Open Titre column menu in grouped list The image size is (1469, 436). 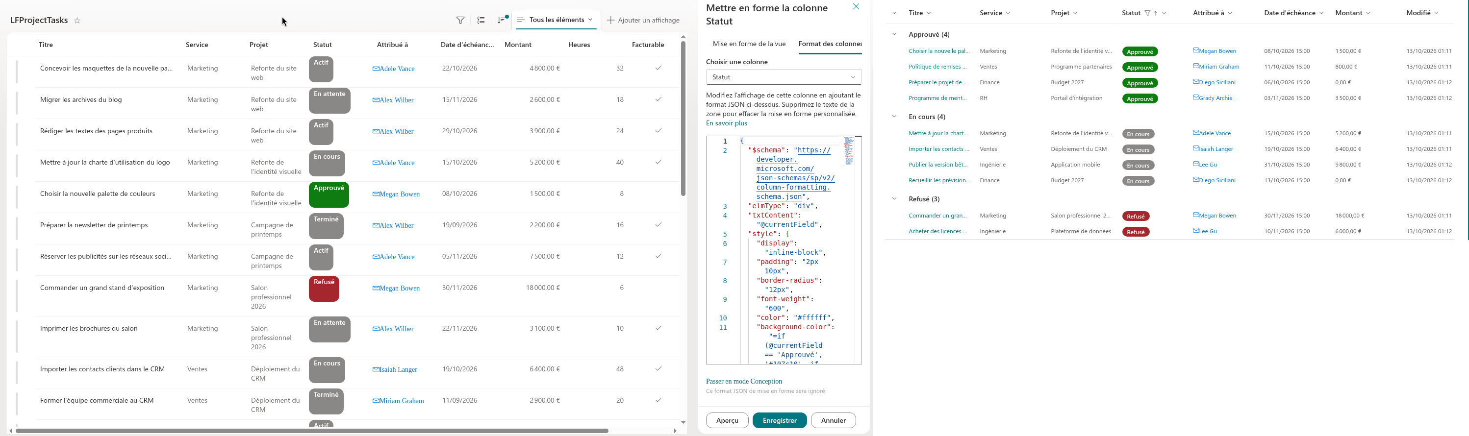click(x=929, y=13)
